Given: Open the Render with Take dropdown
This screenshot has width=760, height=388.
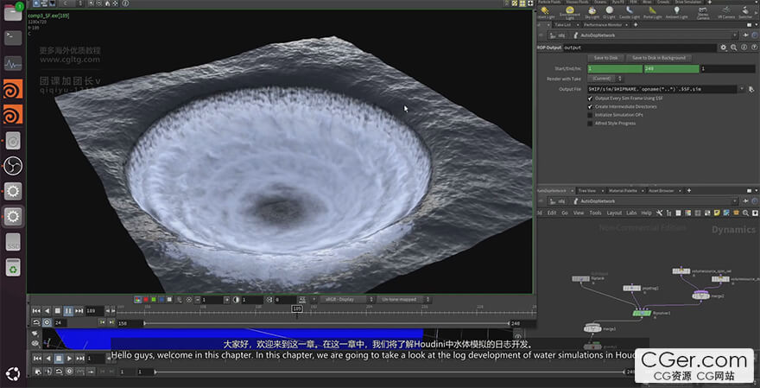Looking at the screenshot, I should tap(607, 79).
